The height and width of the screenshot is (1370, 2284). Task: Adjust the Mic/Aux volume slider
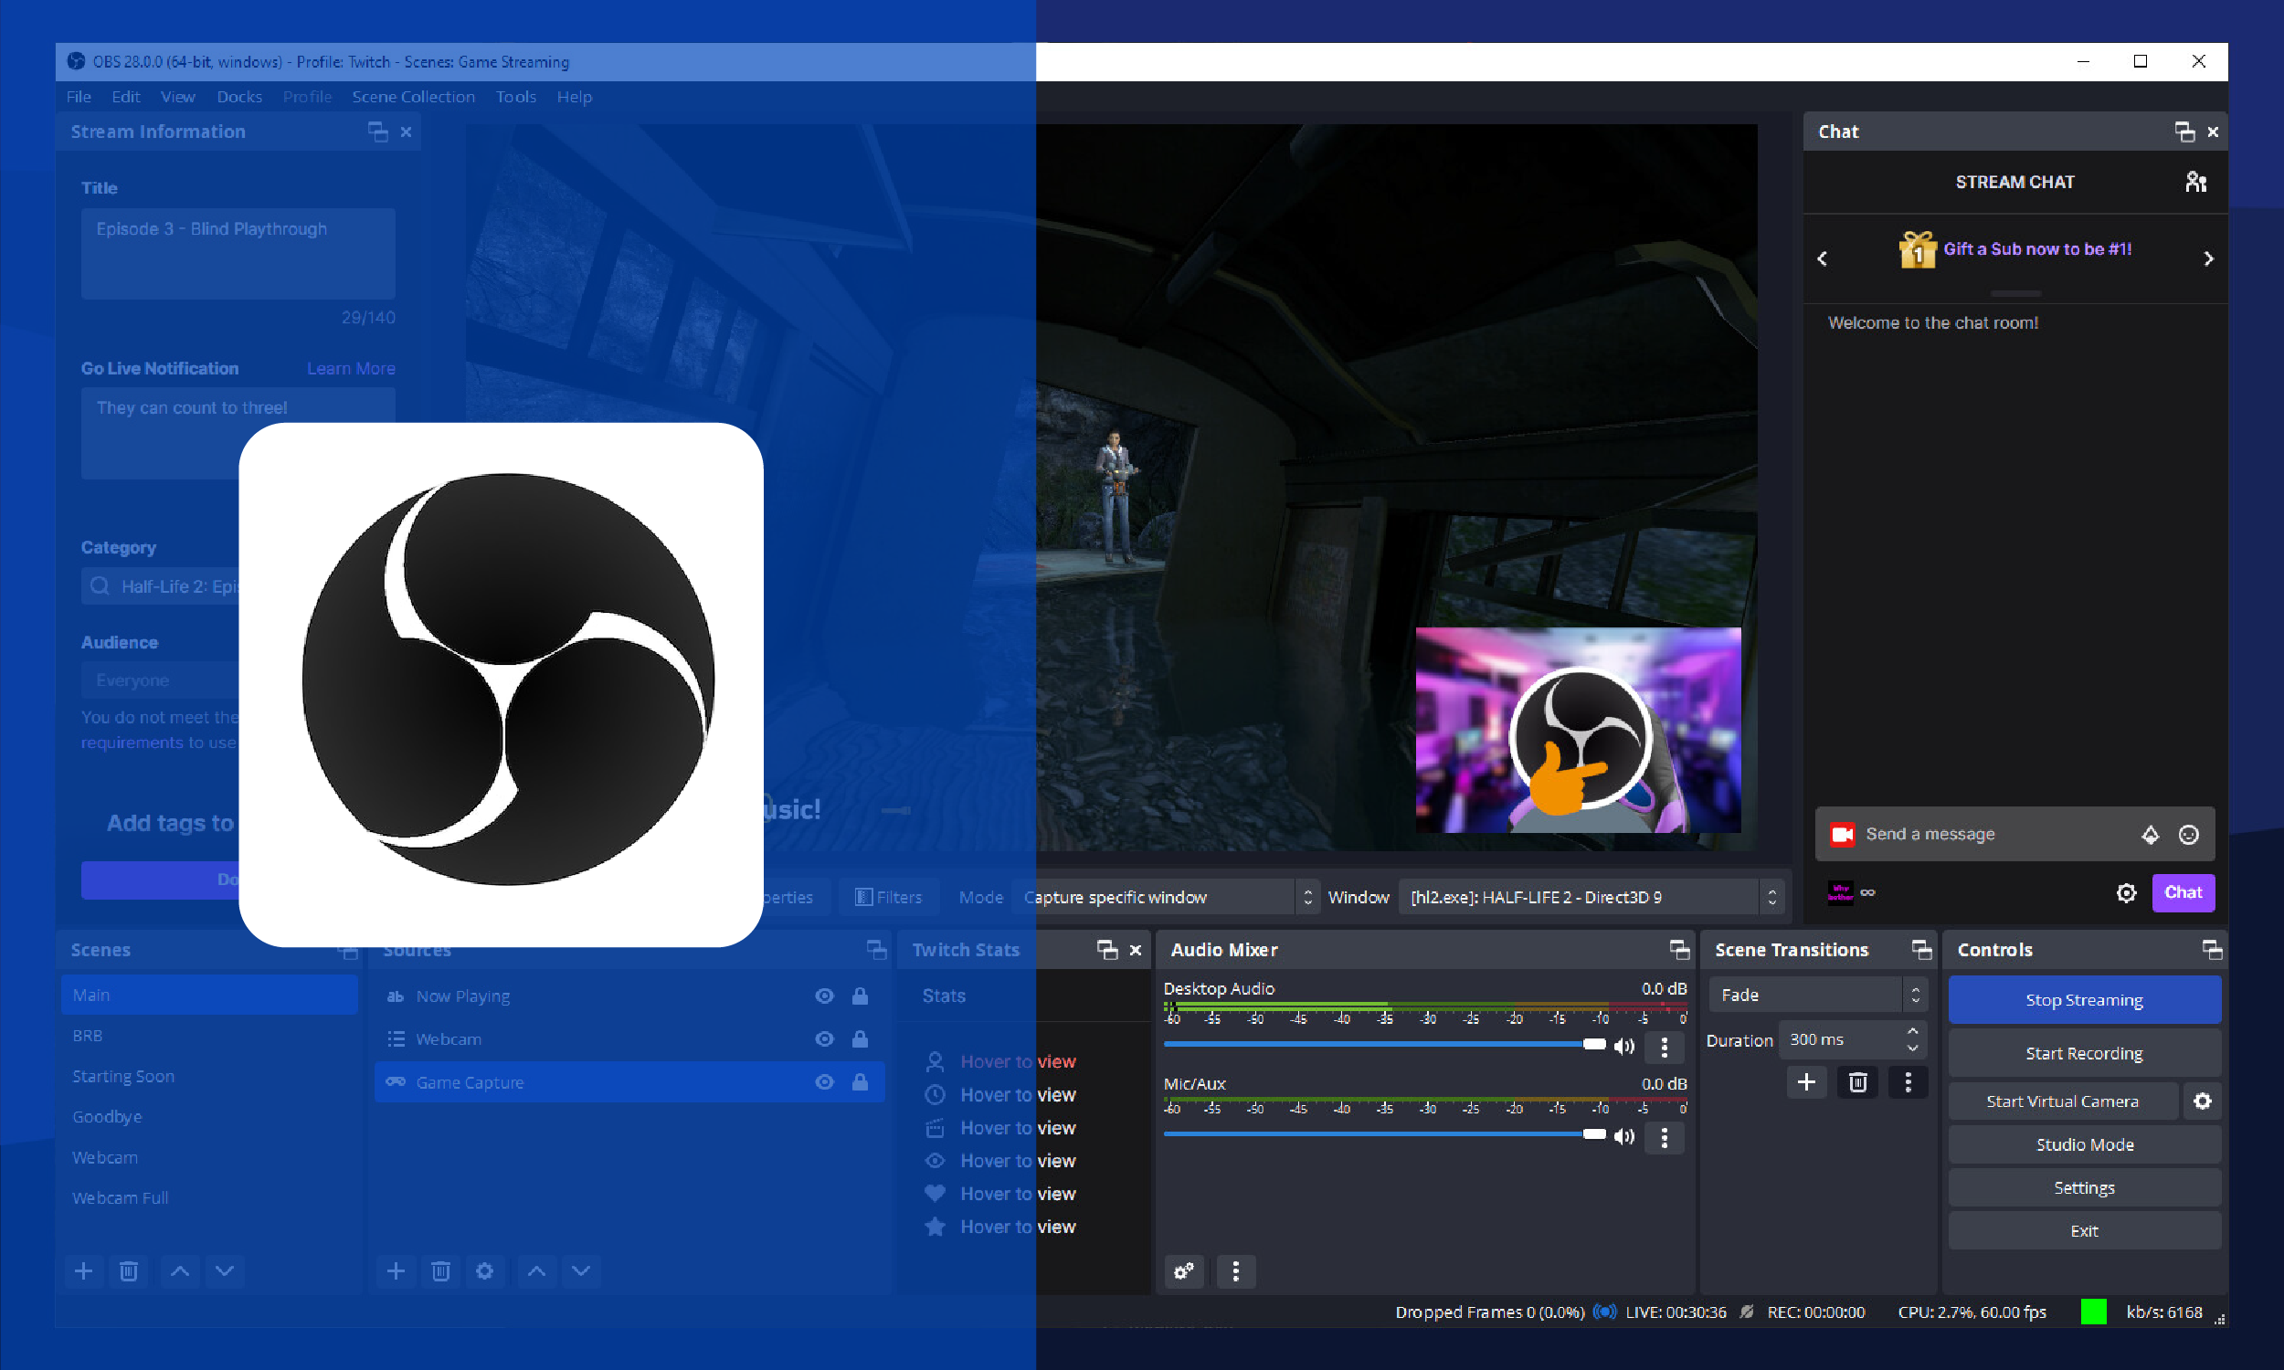(x=1593, y=1134)
